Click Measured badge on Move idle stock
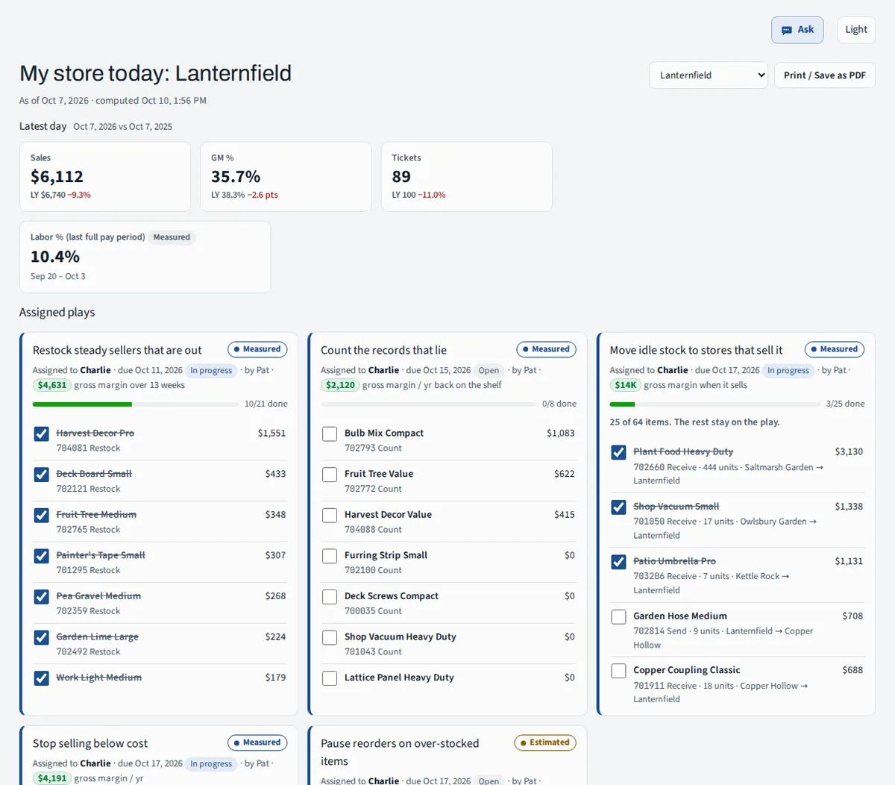The image size is (895, 785). 835,349
